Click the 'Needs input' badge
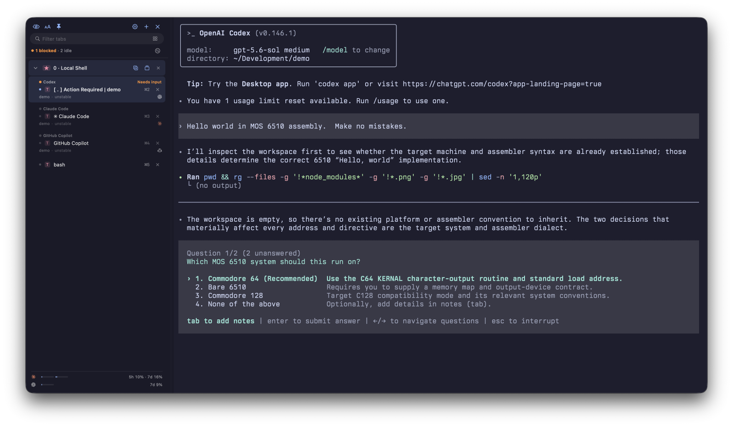The height and width of the screenshot is (427, 733). 149,82
